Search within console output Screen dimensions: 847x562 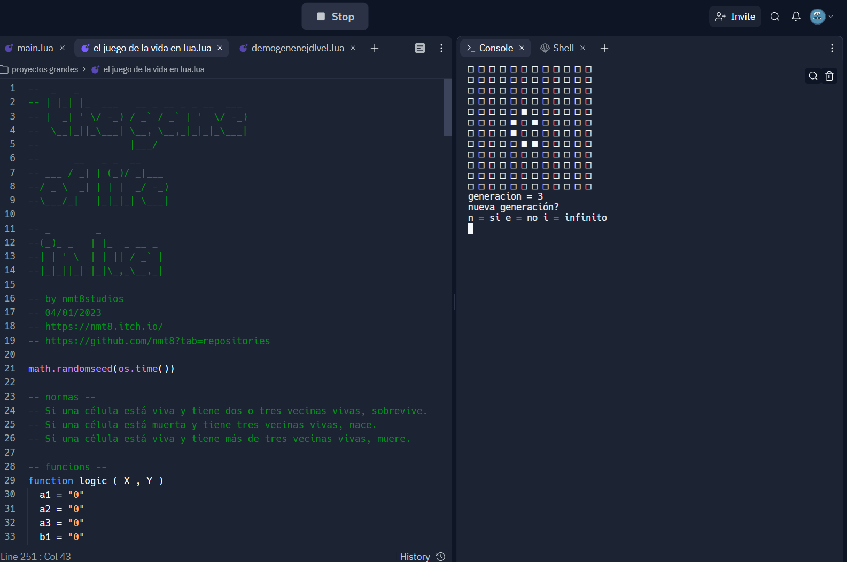813,76
